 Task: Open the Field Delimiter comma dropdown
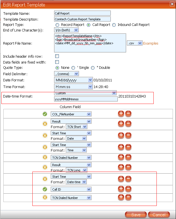[67, 74]
